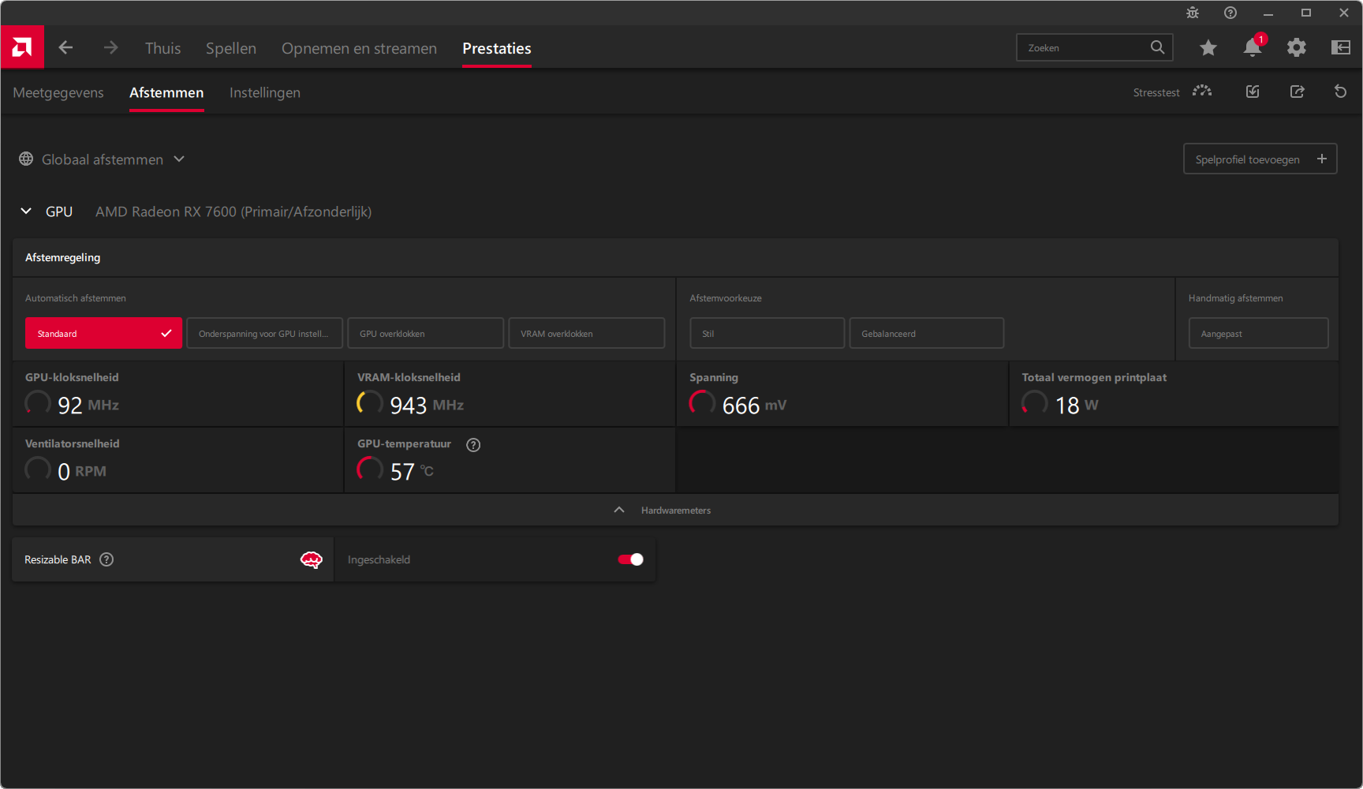Click the Spanning gauge
The image size is (1363, 789).
coord(702,403)
